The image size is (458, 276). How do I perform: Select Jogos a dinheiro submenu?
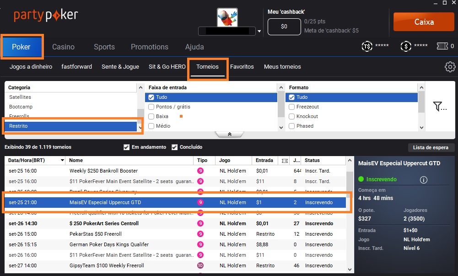coord(31,66)
